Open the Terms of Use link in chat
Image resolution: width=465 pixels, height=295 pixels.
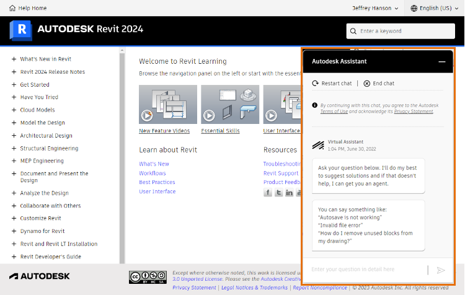pyautogui.click(x=334, y=112)
